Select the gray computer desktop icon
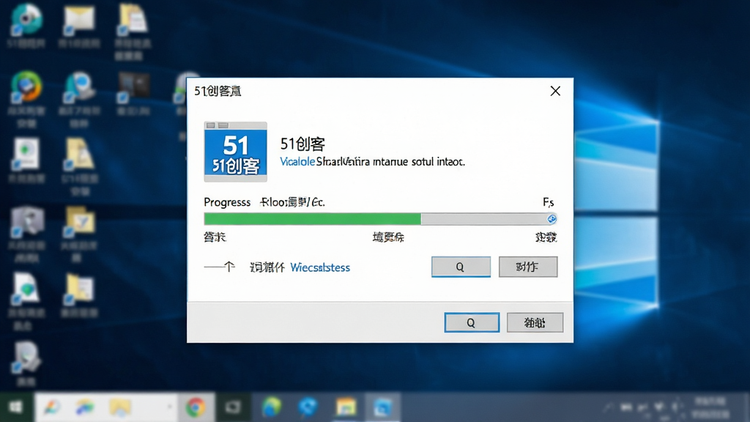Viewport: 750px width, 422px height. tap(27, 222)
